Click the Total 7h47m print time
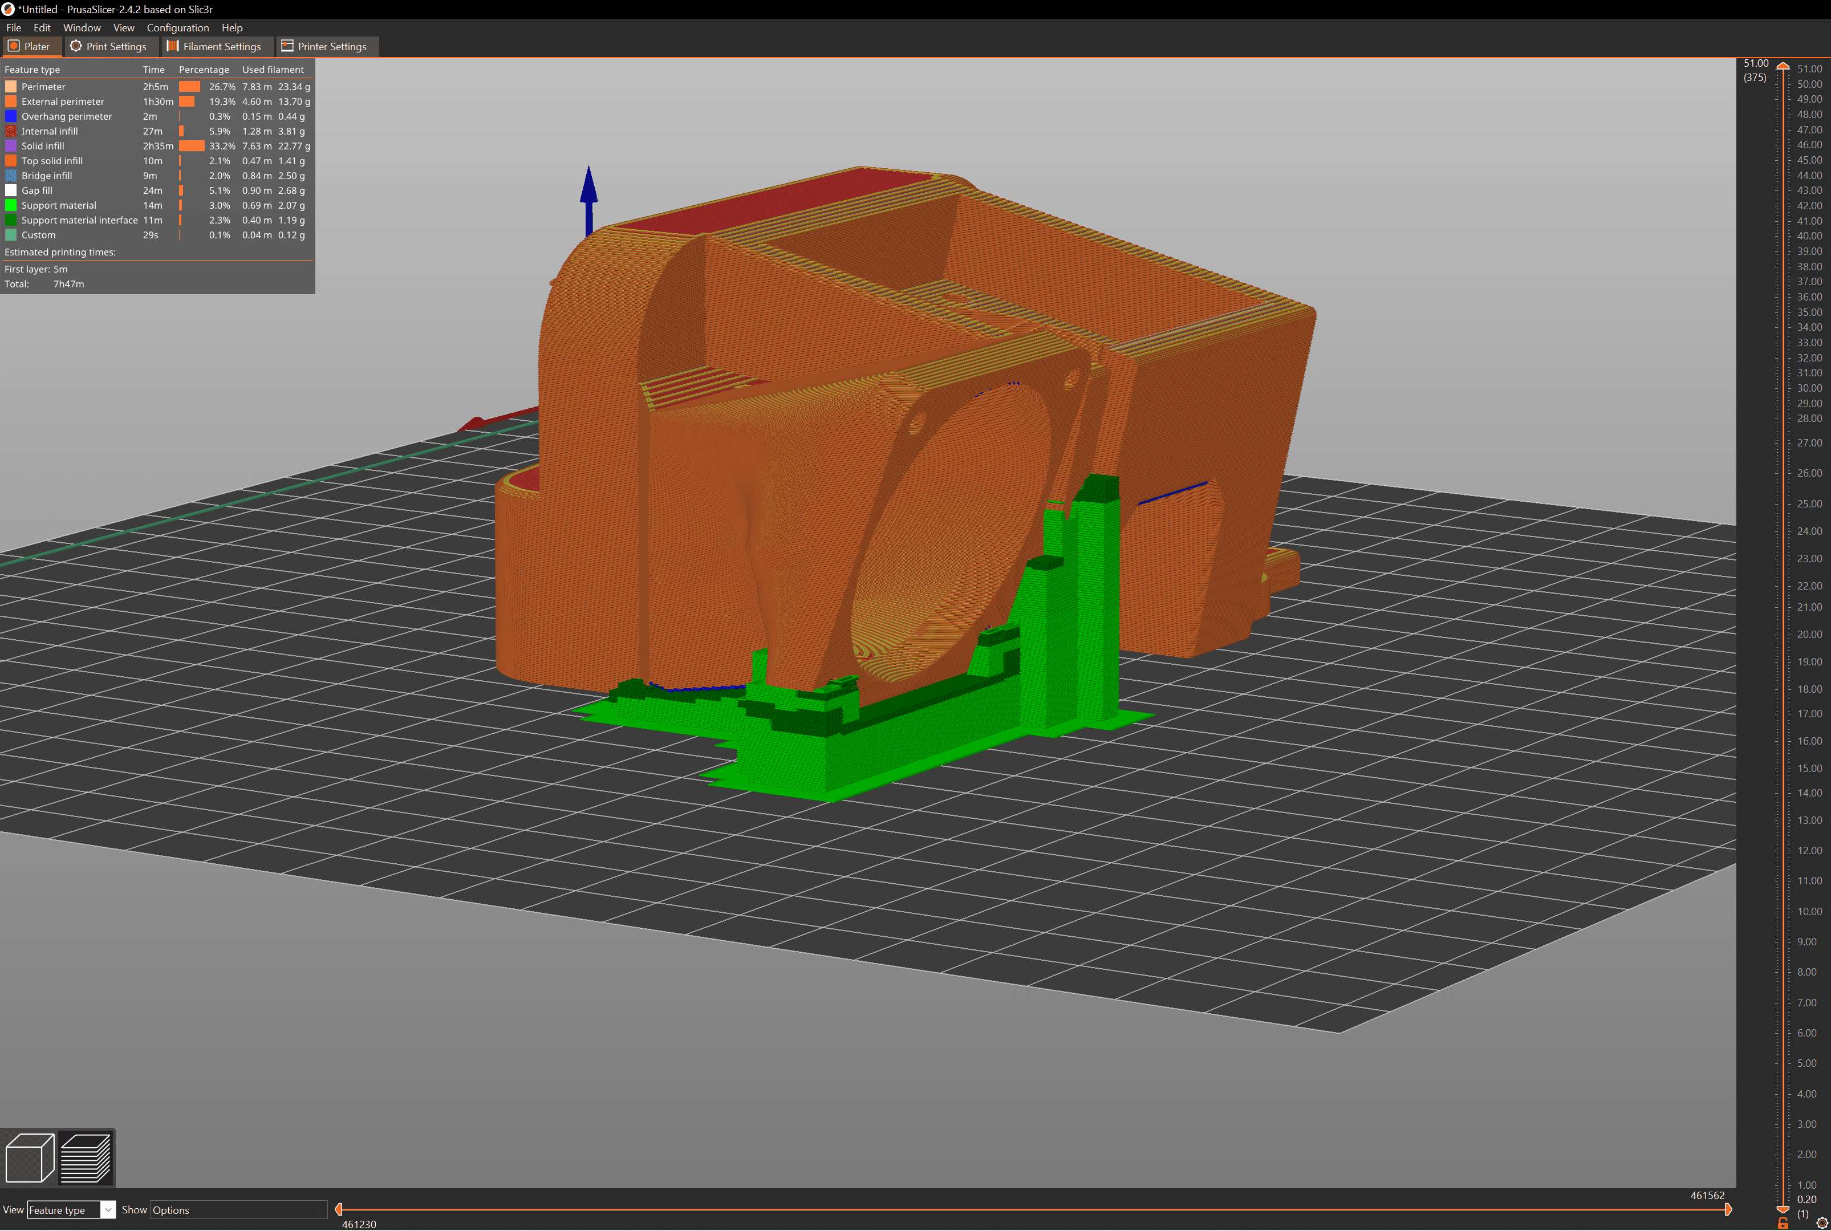1831x1231 pixels. click(44, 284)
